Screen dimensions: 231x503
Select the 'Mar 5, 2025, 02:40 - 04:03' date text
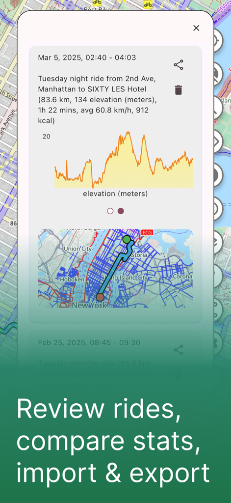click(87, 58)
